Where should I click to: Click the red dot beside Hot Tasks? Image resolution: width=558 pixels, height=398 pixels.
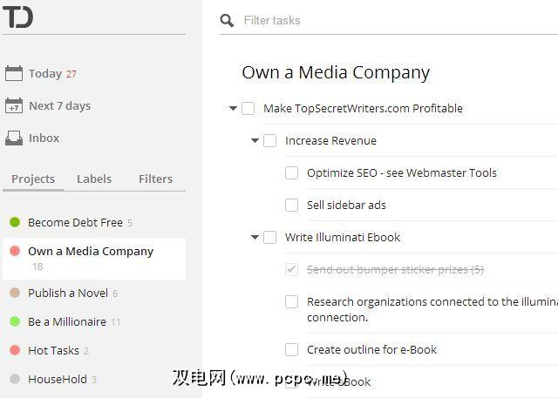pos(15,350)
